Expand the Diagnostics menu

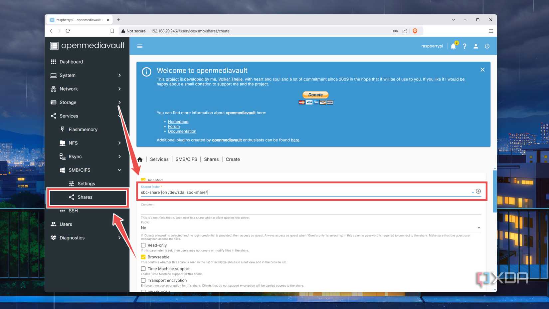pos(87,238)
